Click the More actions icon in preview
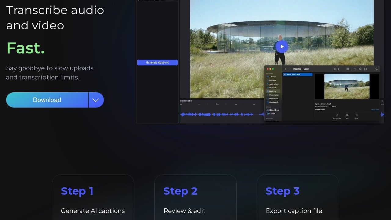The width and height of the screenshot is (391, 220). [357, 116]
